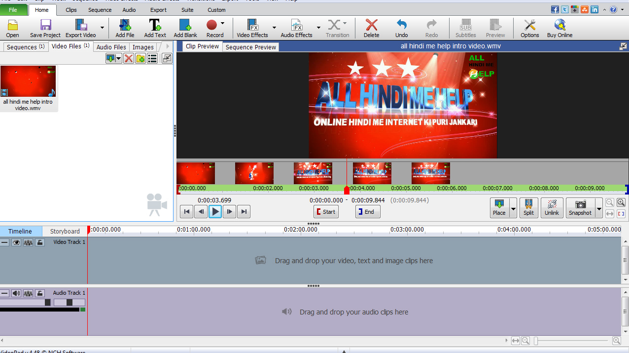Open the Audio Files bin tab
629x353 pixels.
pyautogui.click(x=111, y=47)
